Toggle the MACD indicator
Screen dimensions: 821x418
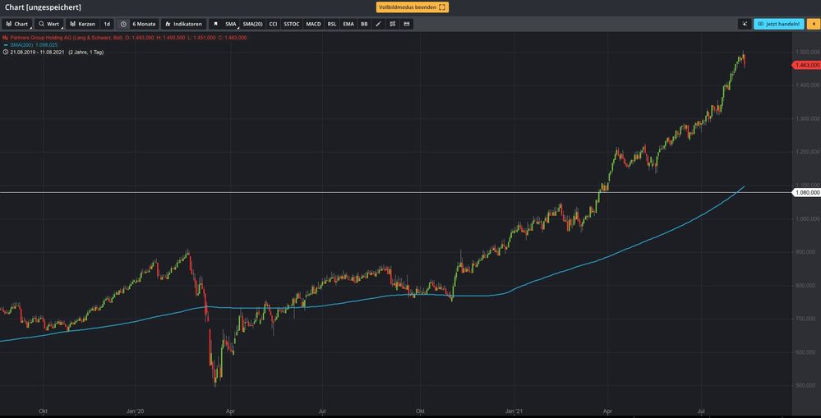pos(313,25)
